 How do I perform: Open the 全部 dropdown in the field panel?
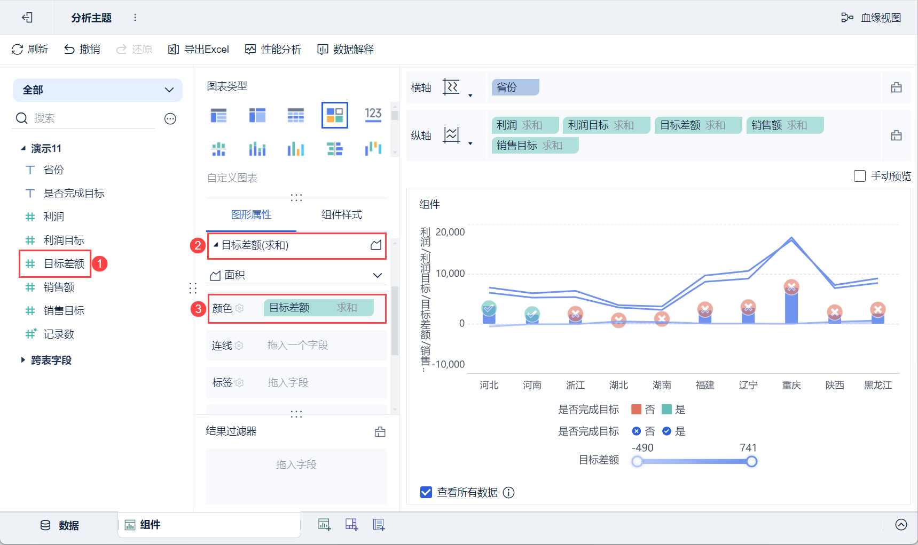[98, 90]
